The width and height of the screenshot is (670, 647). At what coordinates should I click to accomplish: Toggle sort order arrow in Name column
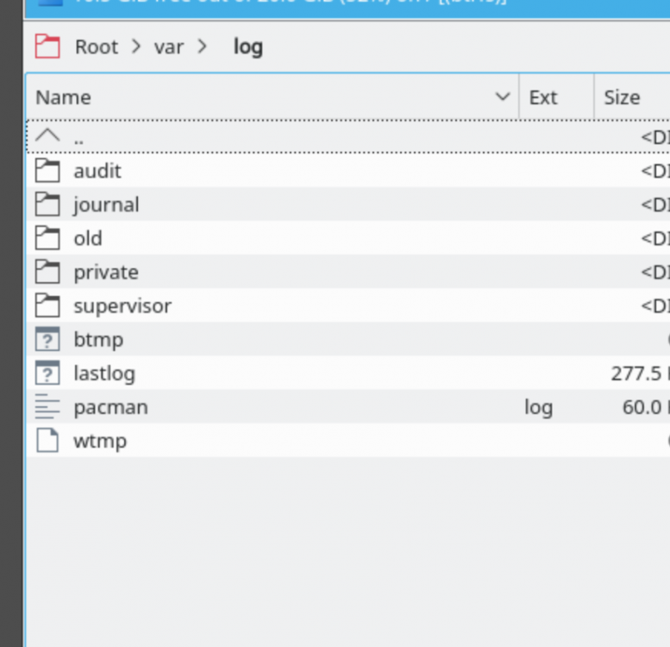pos(503,97)
